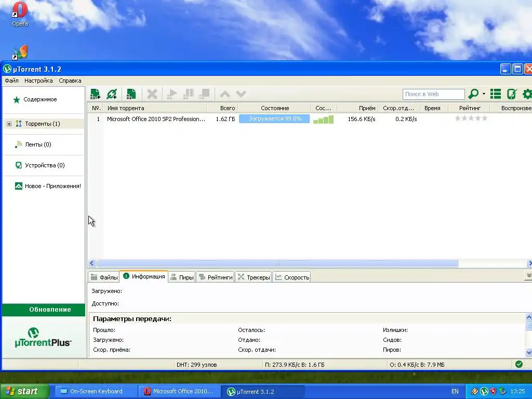Click the Pause torrent toolbar icon
Image resolution: width=532 pixels, height=399 pixels.
pyautogui.click(x=188, y=94)
